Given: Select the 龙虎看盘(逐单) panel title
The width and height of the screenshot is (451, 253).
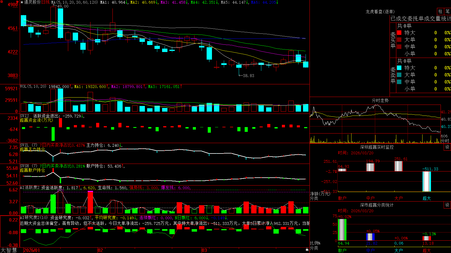Looking at the screenshot, I should pos(380,12).
